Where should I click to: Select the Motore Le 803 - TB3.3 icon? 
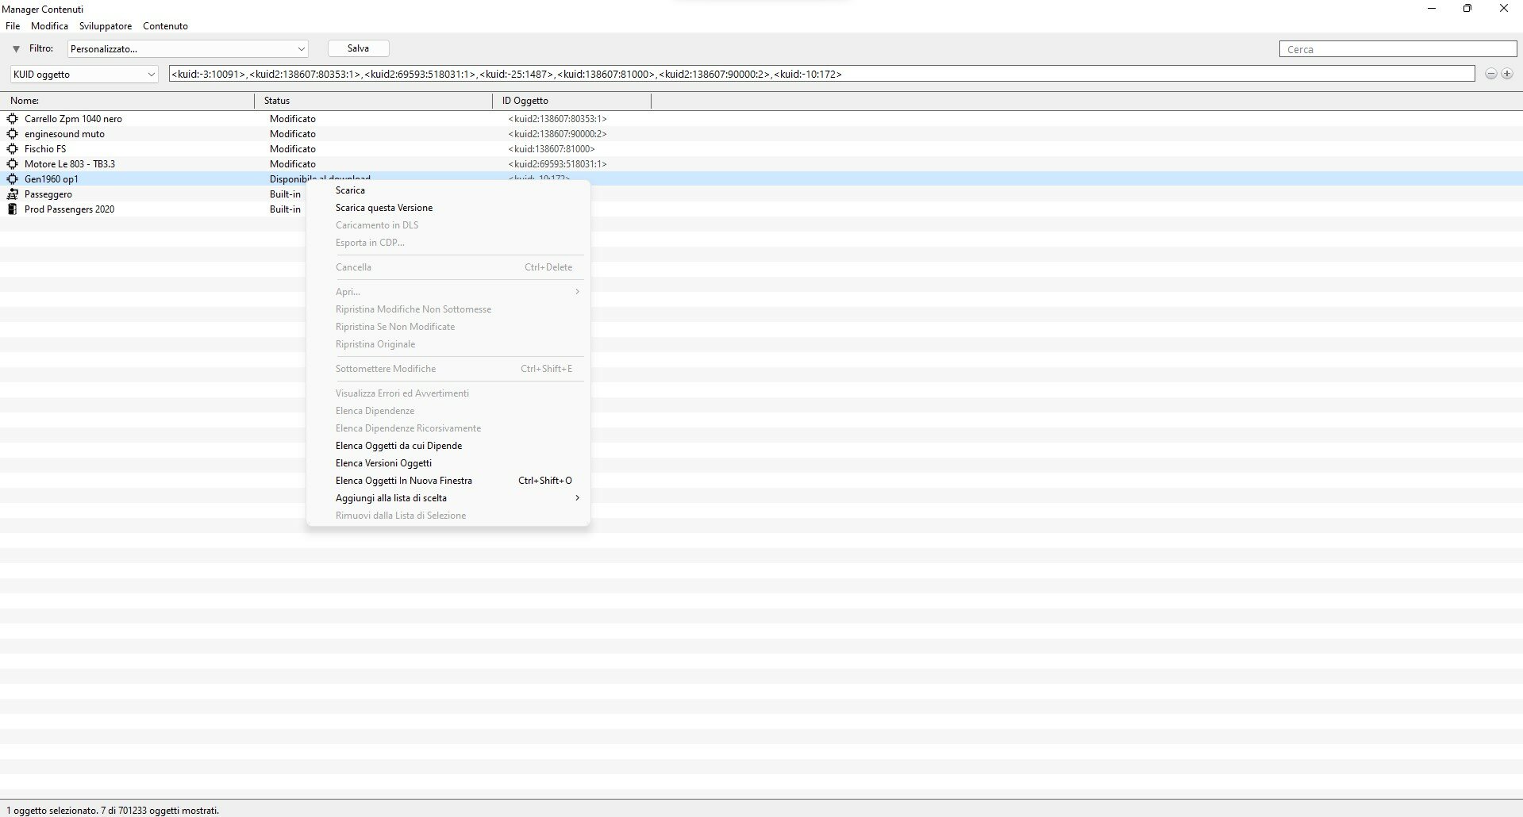point(12,164)
